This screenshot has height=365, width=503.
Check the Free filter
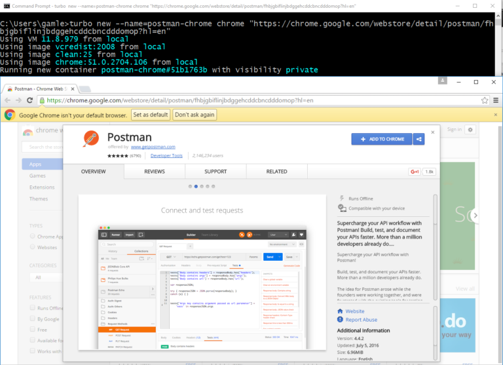[x=32, y=329]
